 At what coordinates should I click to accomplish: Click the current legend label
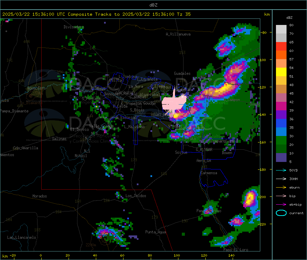pos(296,213)
